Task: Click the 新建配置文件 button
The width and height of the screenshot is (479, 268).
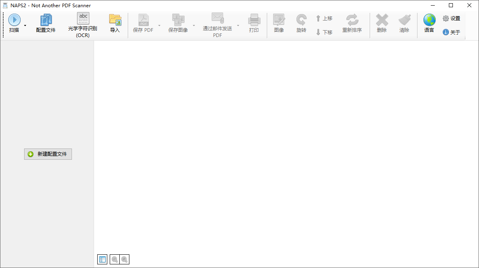Action: tap(48, 154)
